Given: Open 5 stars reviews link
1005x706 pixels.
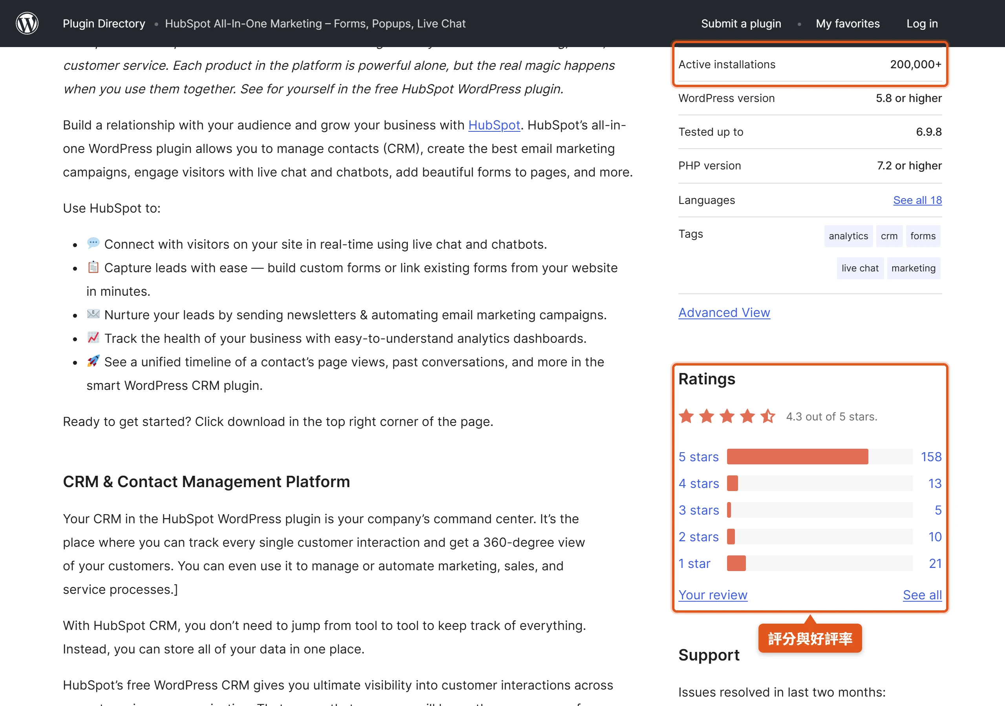Looking at the screenshot, I should pyautogui.click(x=698, y=457).
